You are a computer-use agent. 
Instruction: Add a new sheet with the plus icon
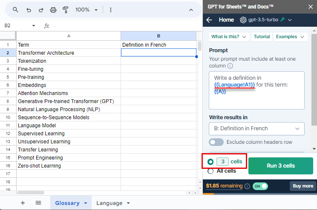[23, 203]
